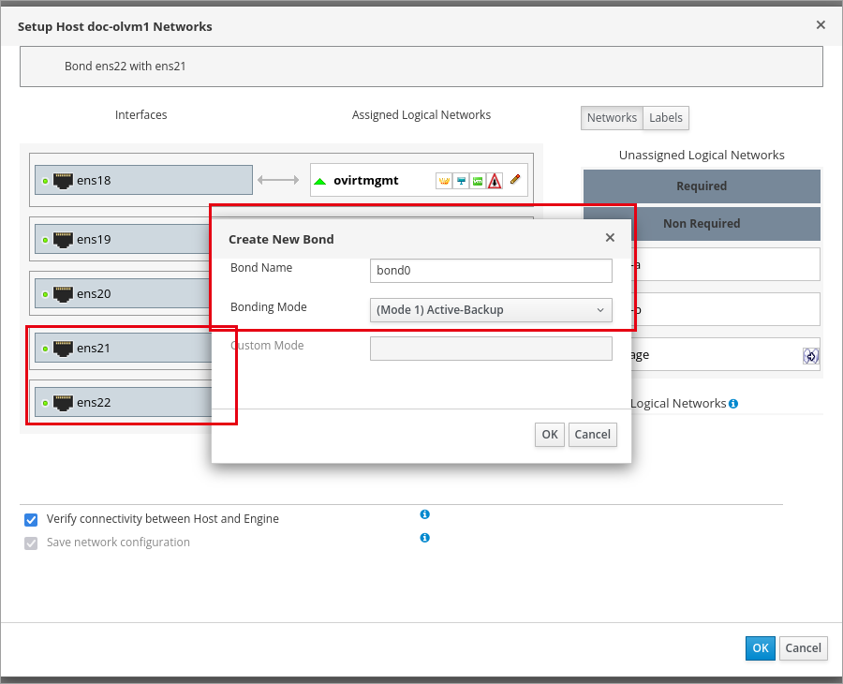843x684 pixels.
Task: Toggle Verify connectivity between Host and Engine
Action: tap(31, 520)
